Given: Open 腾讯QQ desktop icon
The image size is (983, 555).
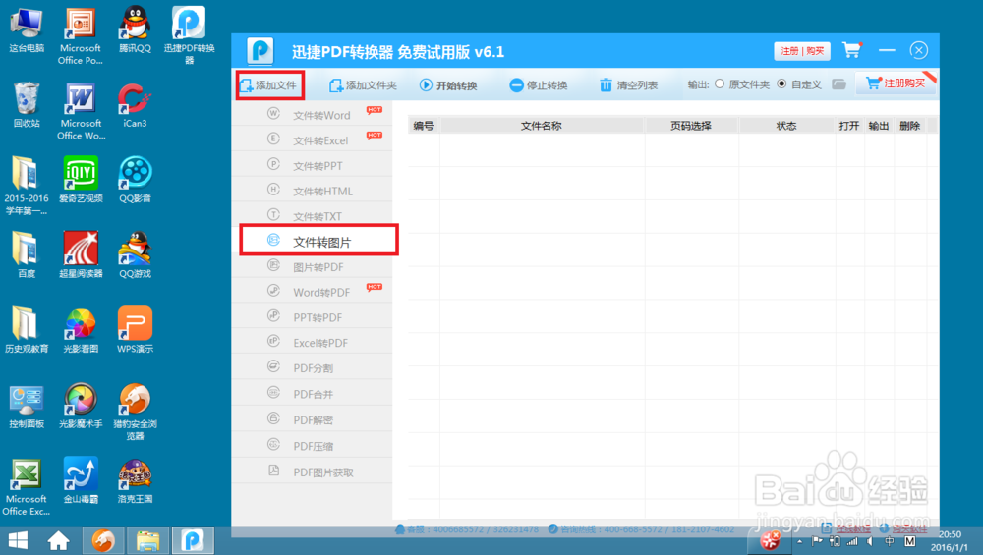Looking at the screenshot, I should pos(135,30).
